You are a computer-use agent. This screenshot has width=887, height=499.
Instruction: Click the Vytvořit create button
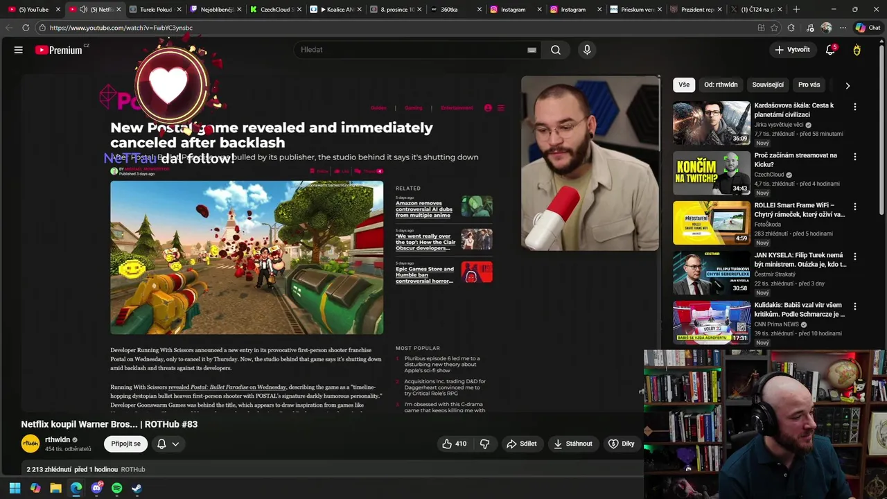tap(792, 50)
